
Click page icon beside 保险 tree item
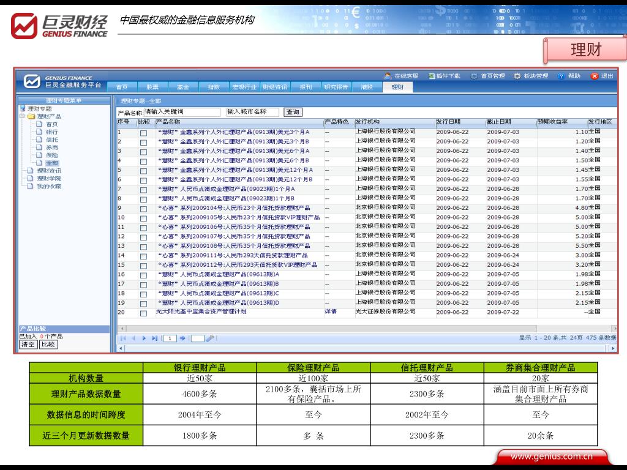point(39,155)
